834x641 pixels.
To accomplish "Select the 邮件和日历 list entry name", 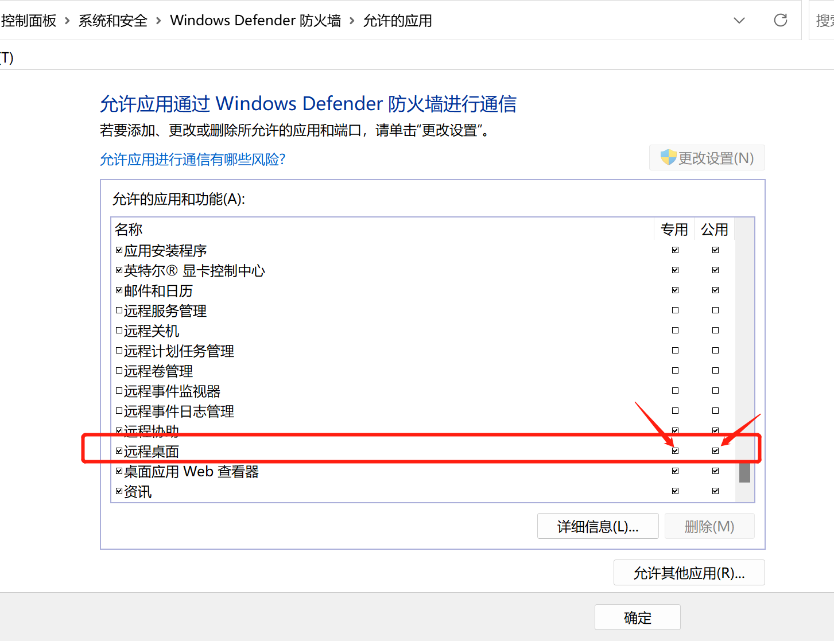I will (158, 291).
